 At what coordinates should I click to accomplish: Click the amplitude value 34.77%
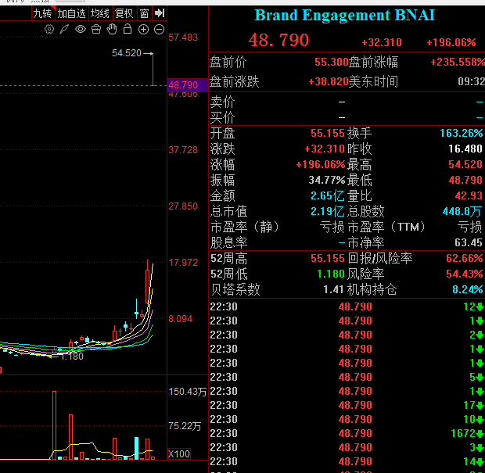tap(327, 180)
